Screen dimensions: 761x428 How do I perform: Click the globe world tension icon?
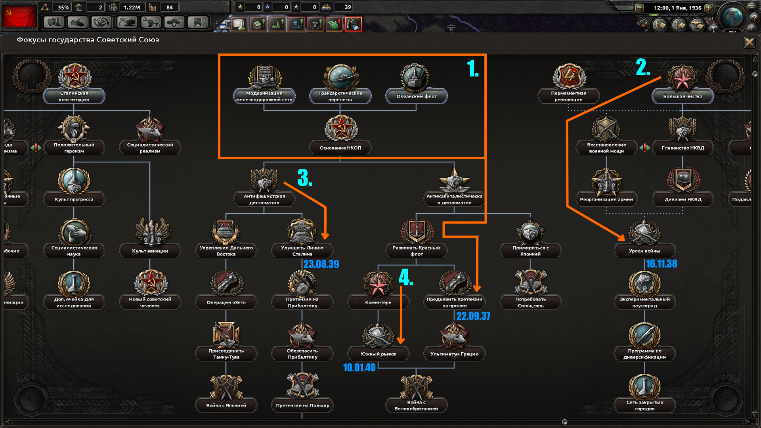click(x=732, y=16)
